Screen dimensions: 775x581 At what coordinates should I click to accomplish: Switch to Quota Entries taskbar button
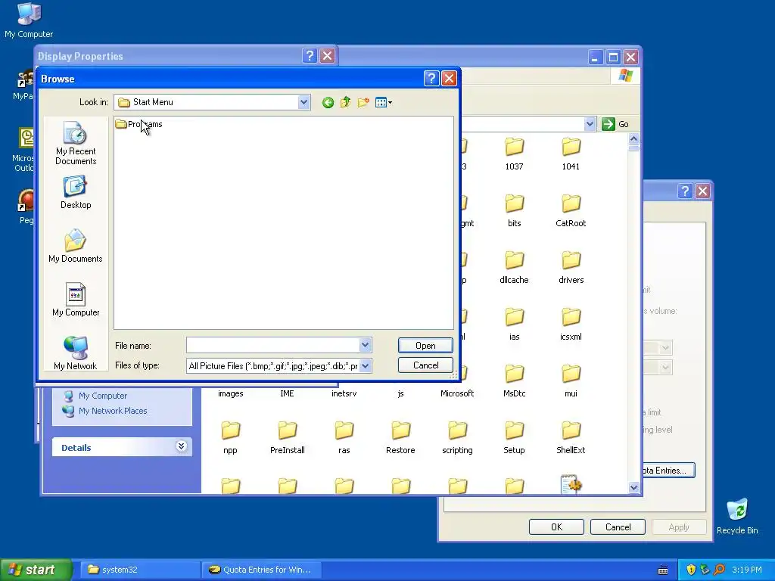pos(263,570)
